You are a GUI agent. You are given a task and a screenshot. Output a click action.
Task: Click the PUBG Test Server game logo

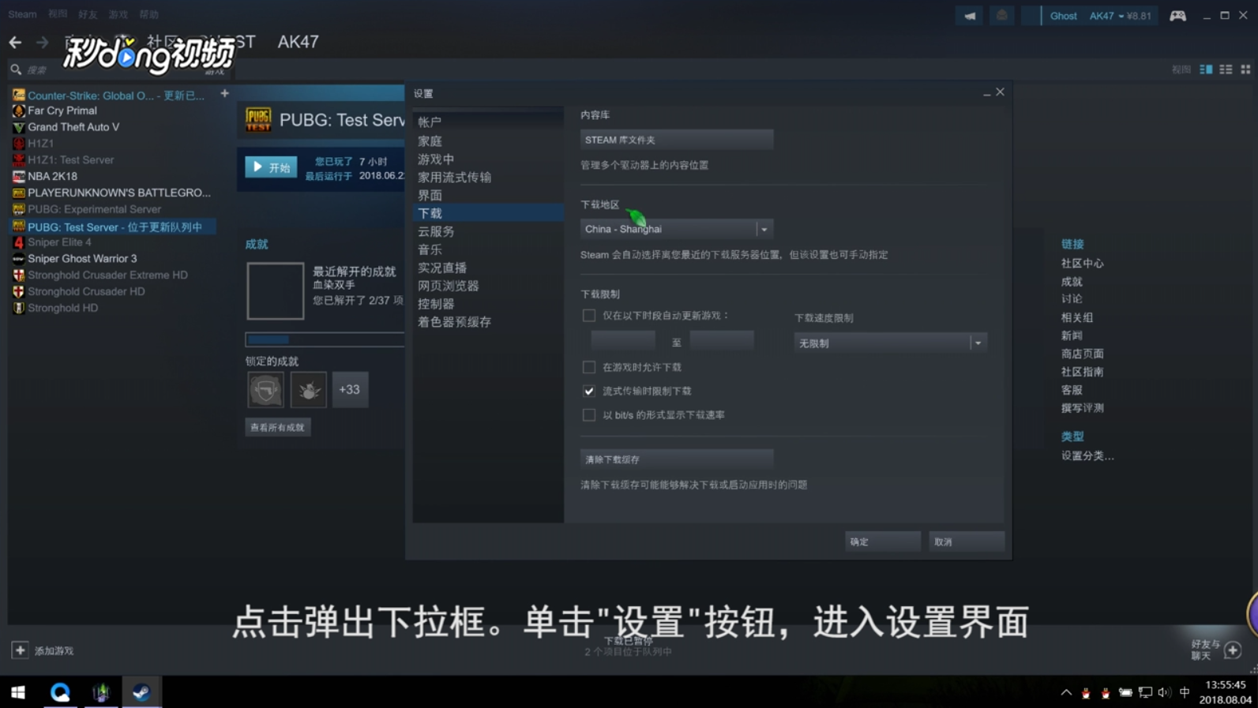click(258, 120)
